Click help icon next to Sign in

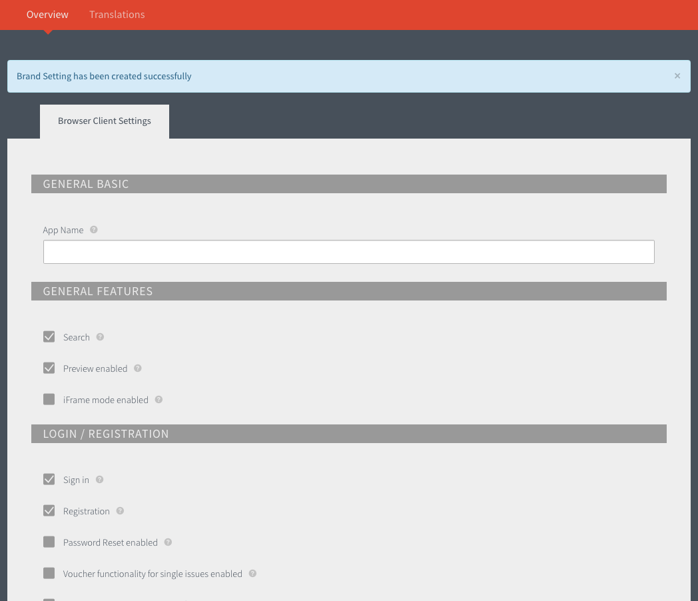(100, 480)
